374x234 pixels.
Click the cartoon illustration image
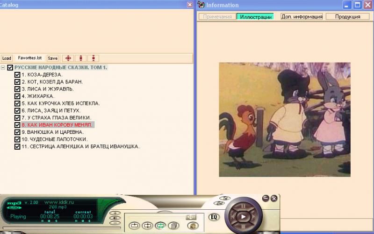[x=284, y=119]
